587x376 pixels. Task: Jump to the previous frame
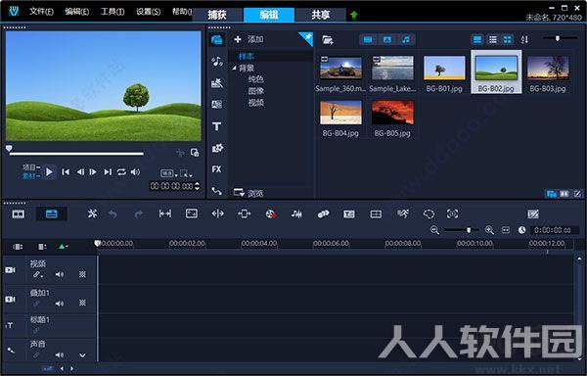(80, 172)
